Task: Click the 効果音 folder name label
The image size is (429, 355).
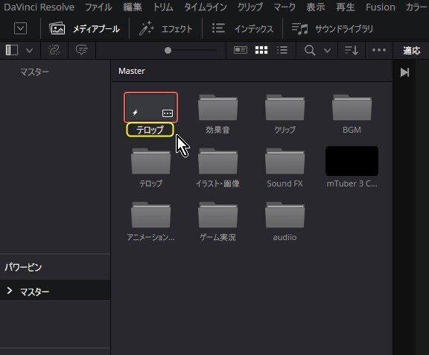Action: [217, 130]
